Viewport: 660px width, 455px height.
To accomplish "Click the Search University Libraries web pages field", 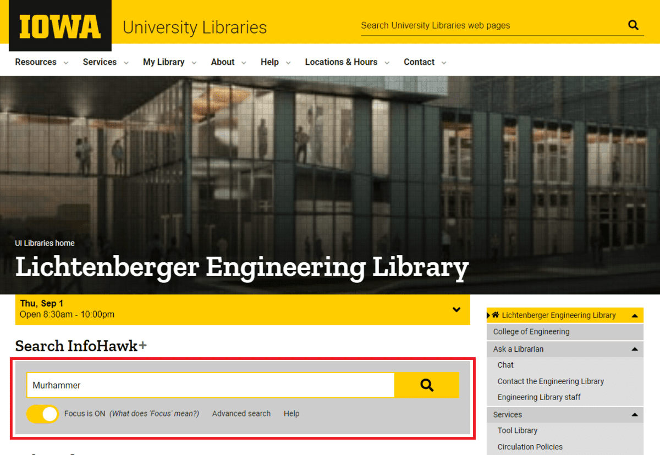I will click(490, 25).
